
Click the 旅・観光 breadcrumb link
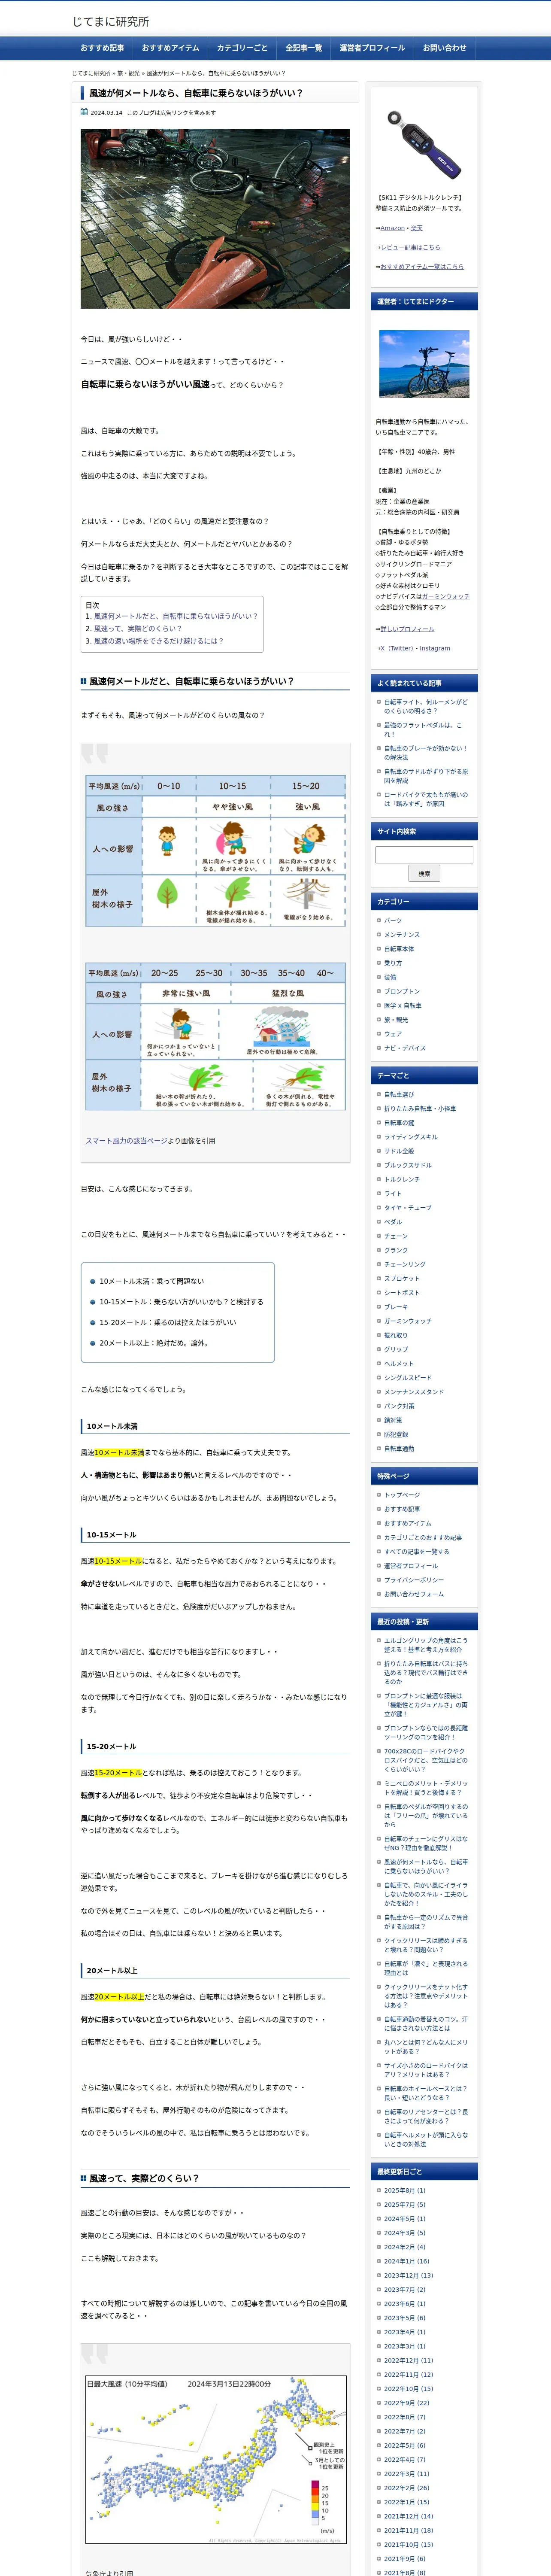(x=128, y=73)
